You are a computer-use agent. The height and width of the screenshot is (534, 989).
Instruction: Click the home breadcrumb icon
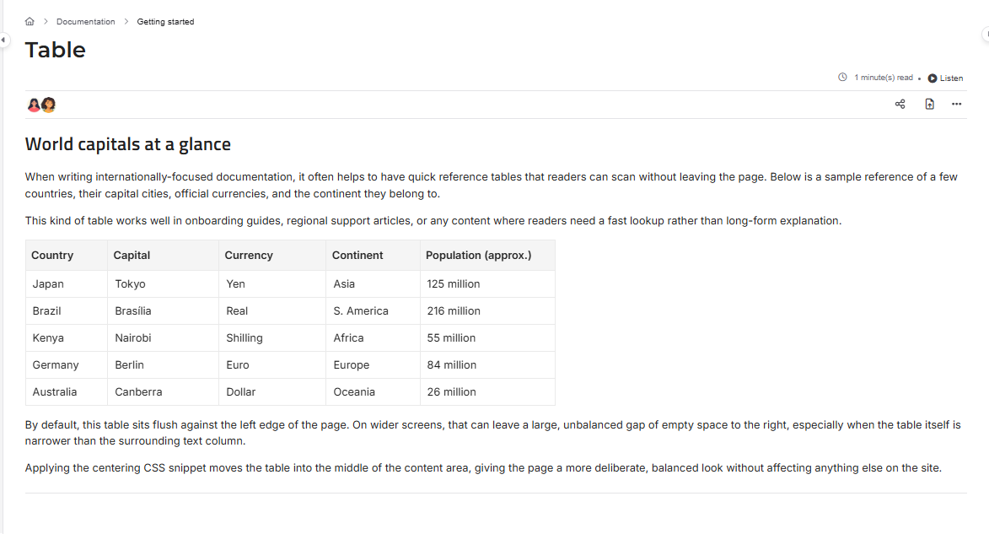[x=30, y=21]
